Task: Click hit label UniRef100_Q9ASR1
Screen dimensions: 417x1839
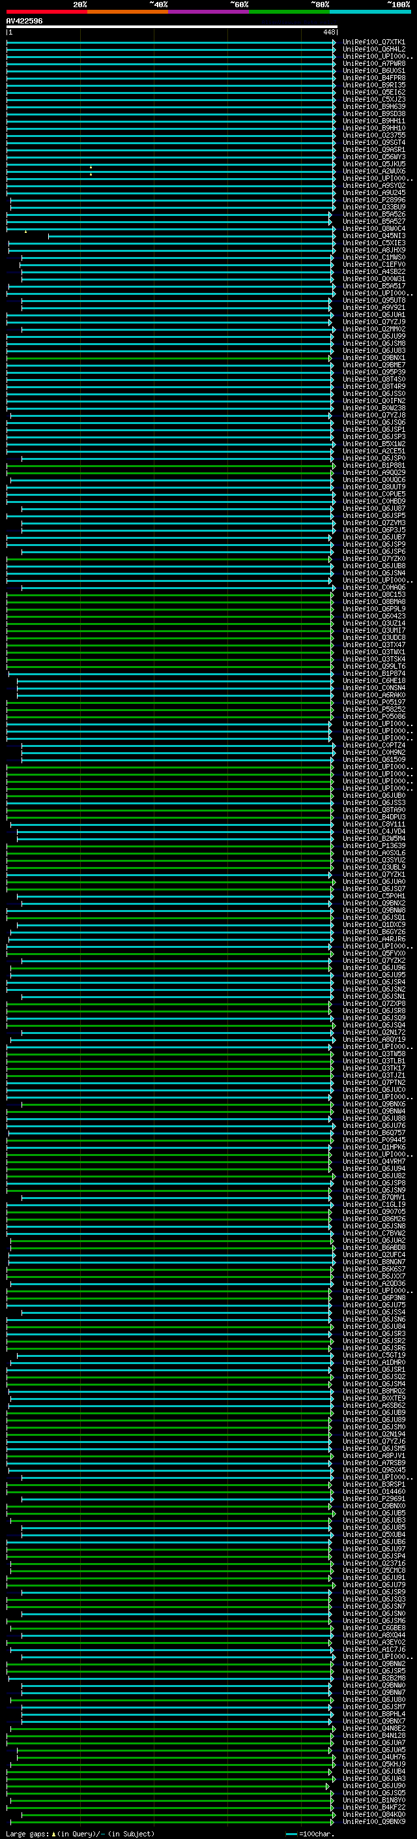Action: (373, 150)
